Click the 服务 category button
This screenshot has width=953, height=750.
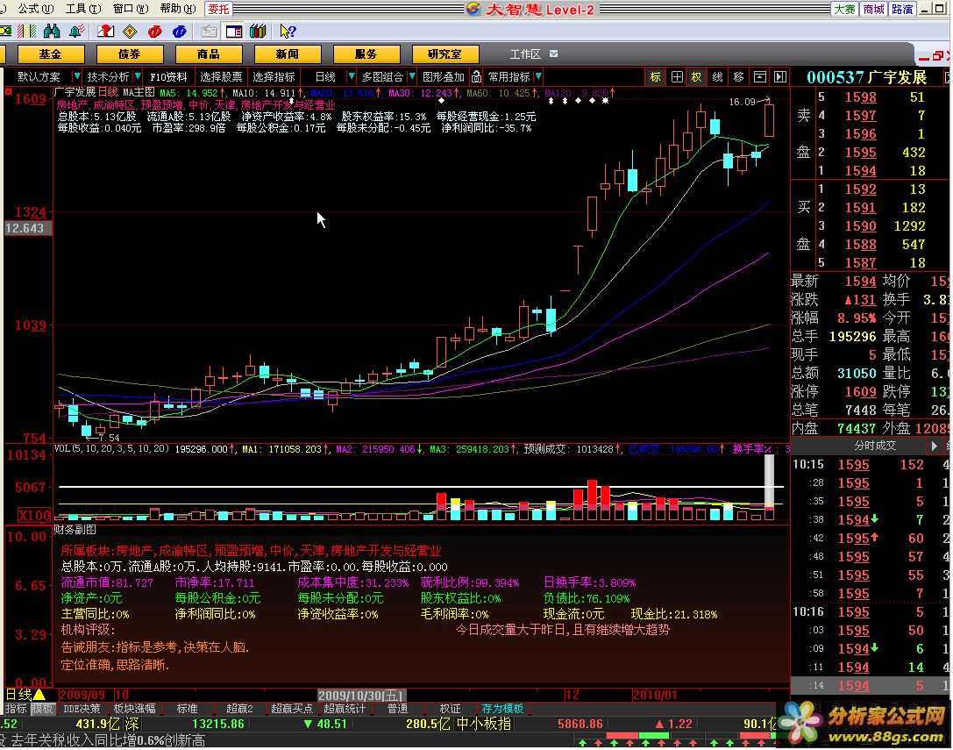point(366,54)
